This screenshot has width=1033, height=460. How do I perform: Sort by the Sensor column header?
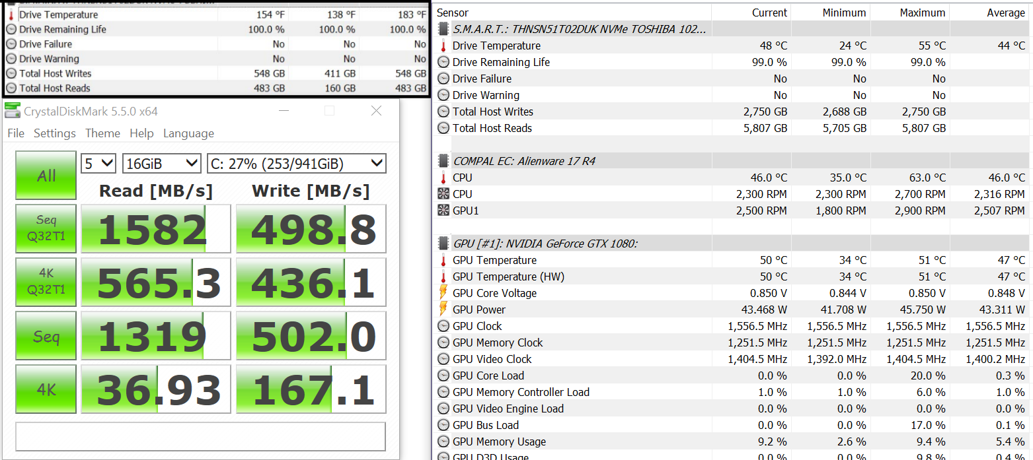pos(453,13)
